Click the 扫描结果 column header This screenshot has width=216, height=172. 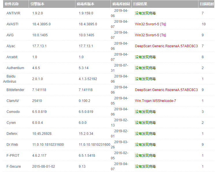point(165,4)
